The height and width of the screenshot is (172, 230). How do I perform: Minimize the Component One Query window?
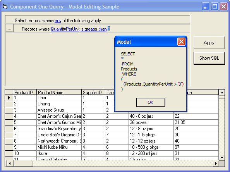tap(206, 7)
